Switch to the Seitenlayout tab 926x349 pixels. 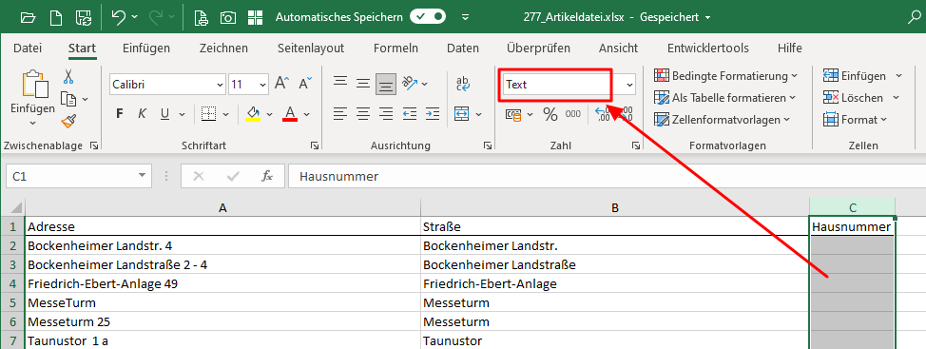tap(311, 48)
